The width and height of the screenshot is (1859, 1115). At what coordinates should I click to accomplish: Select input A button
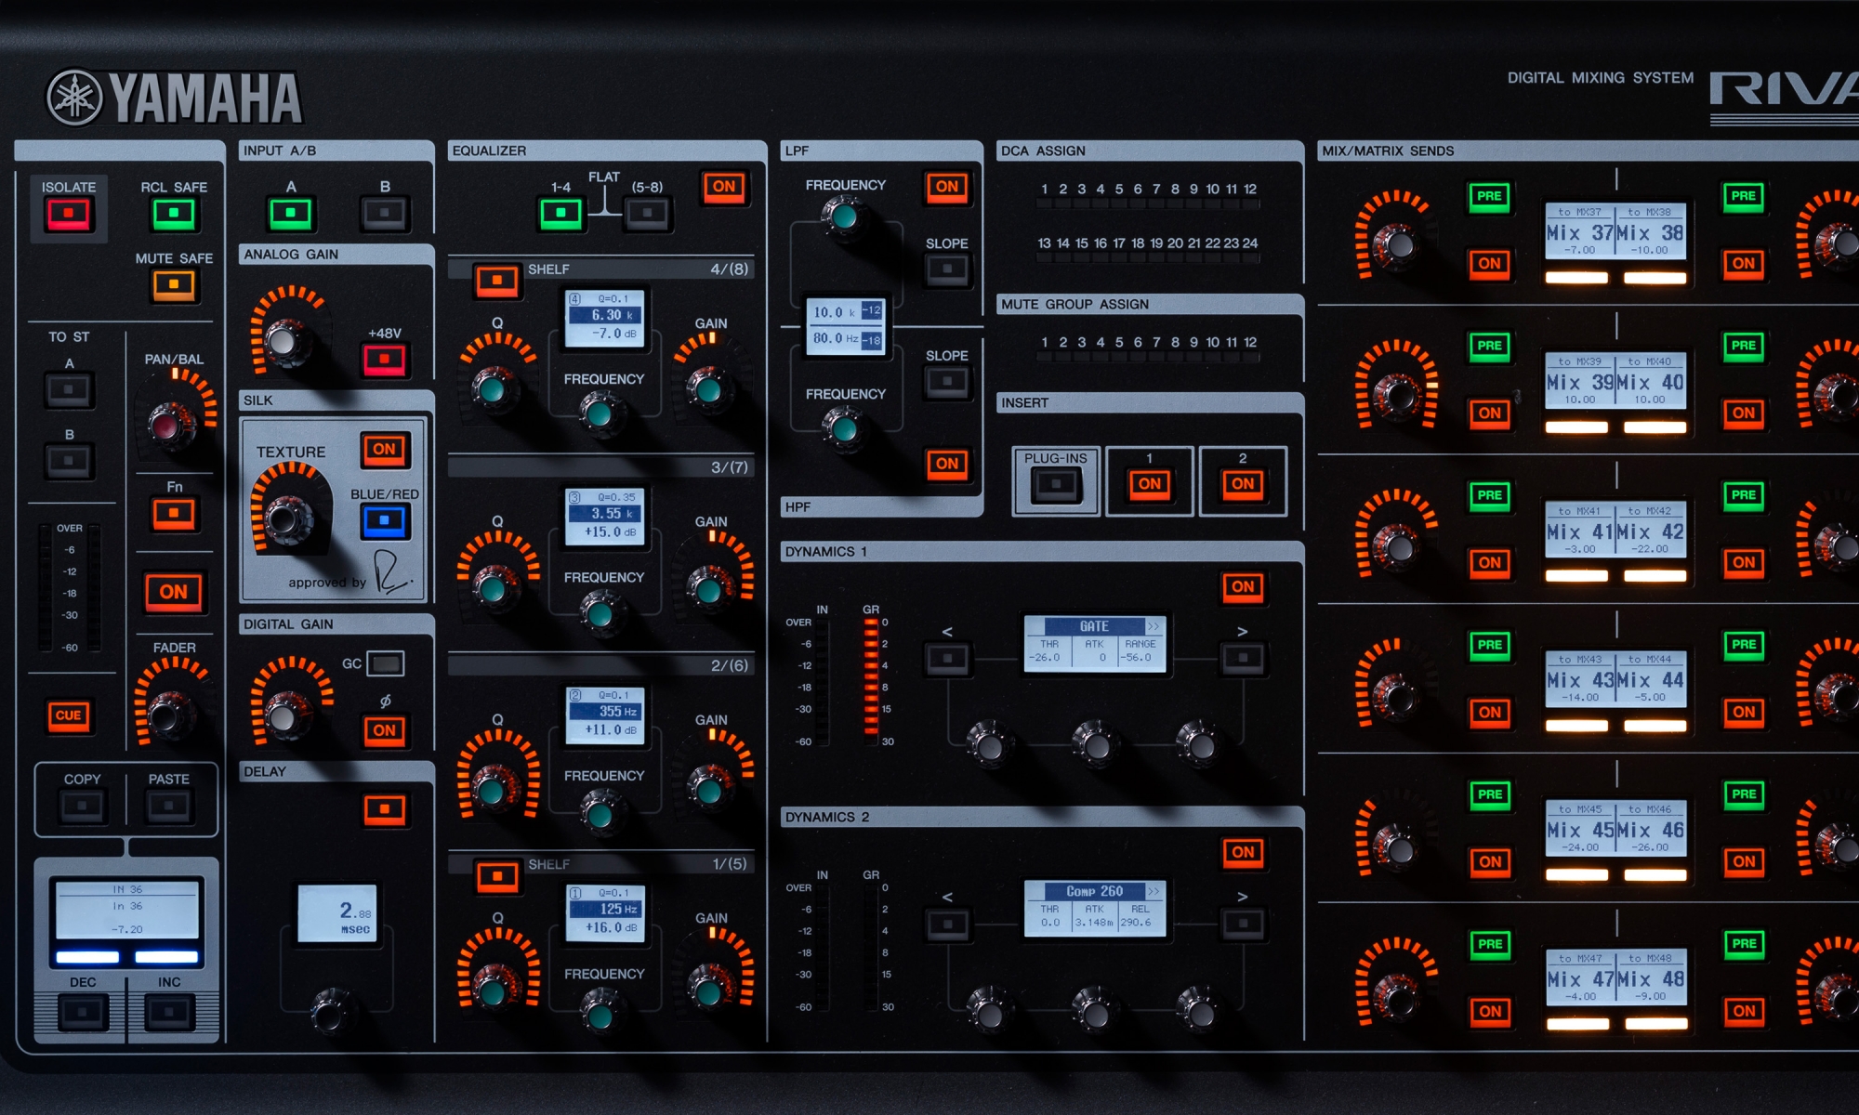pyautogui.click(x=291, y=214)
